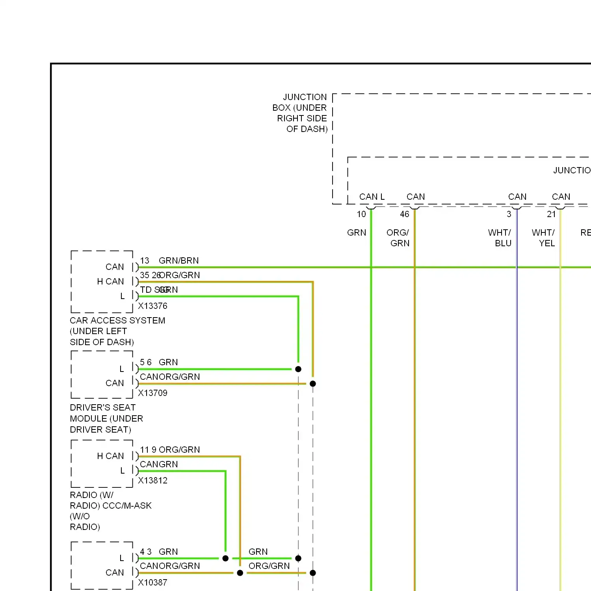This screenshot has width=591, height=591.
Task: Select the GRN/BRN wire color label
Action: (179, 261)
